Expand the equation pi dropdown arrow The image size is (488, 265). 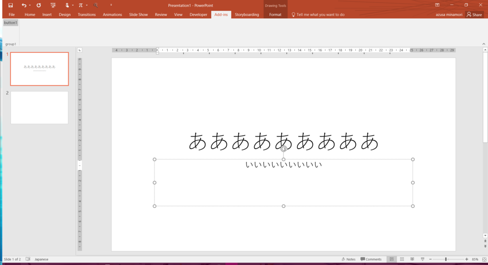click(87, 5)
